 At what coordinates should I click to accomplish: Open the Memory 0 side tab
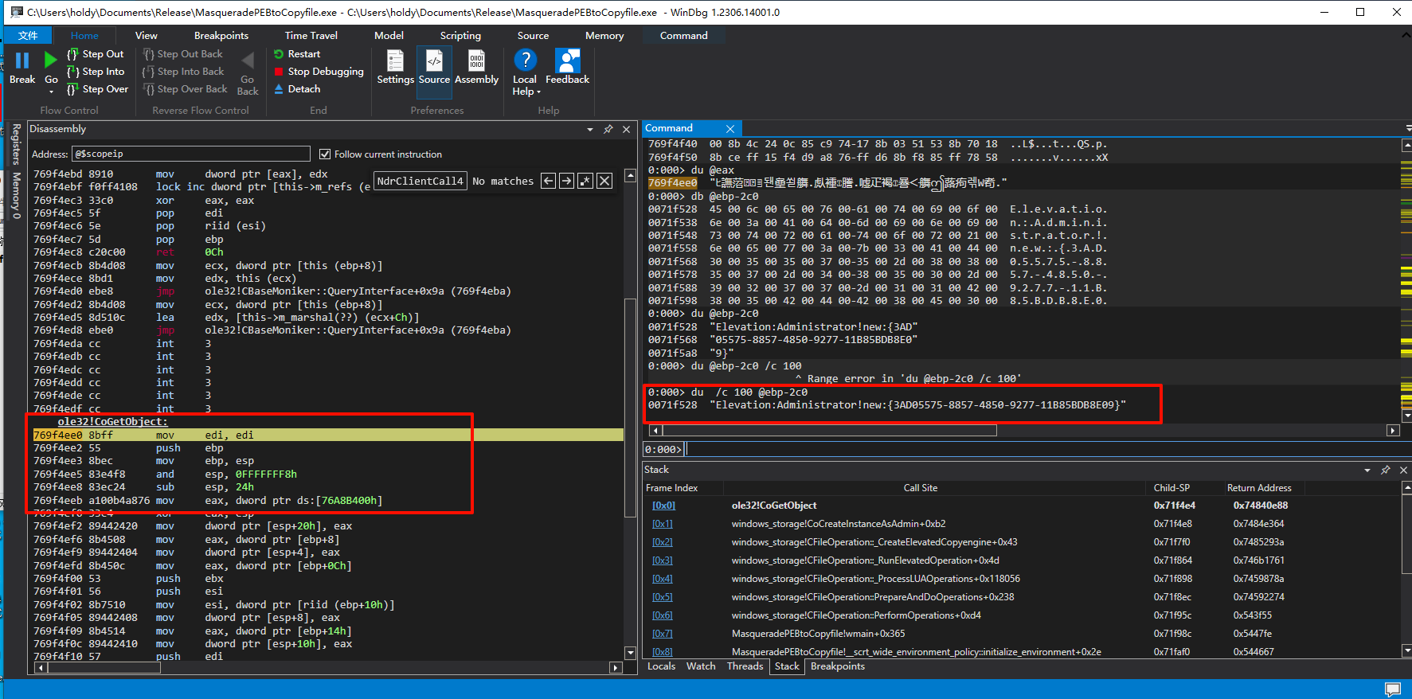click(16, 195)
